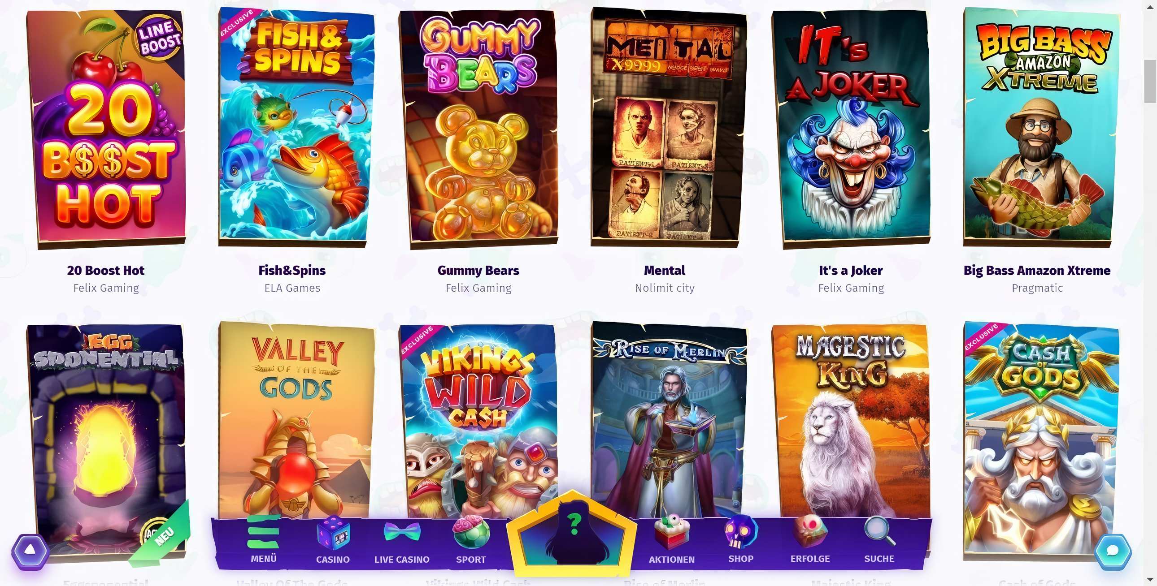This screenshot has height=586, width=1157.
Task: Open the Casino dice icon
Action: click(x=333, y=533)
